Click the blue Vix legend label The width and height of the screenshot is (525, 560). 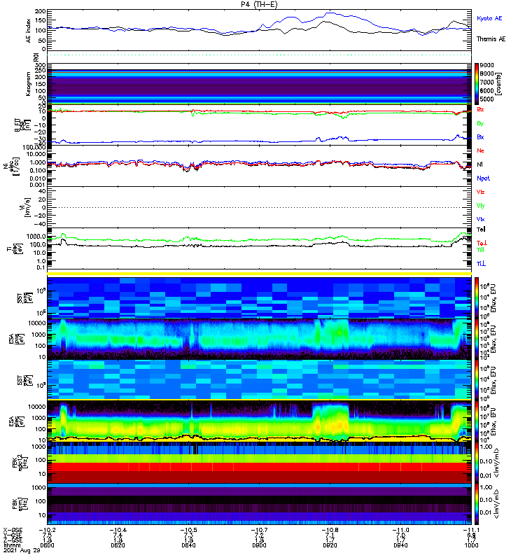tap(480, 219)
